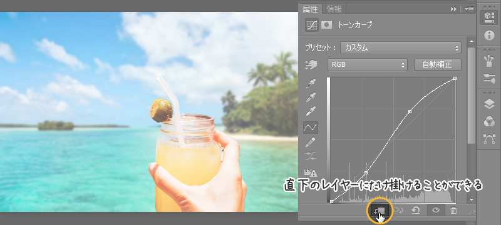Collapse the panel with double-arrow icon
Screen dimensions: 501x225
pyautogui.click(x=453, y=9)
